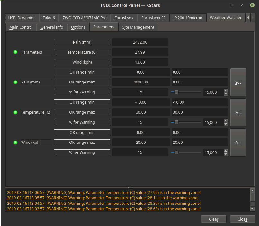Switch to the FocusLynx F2 tab

(153, 18)
